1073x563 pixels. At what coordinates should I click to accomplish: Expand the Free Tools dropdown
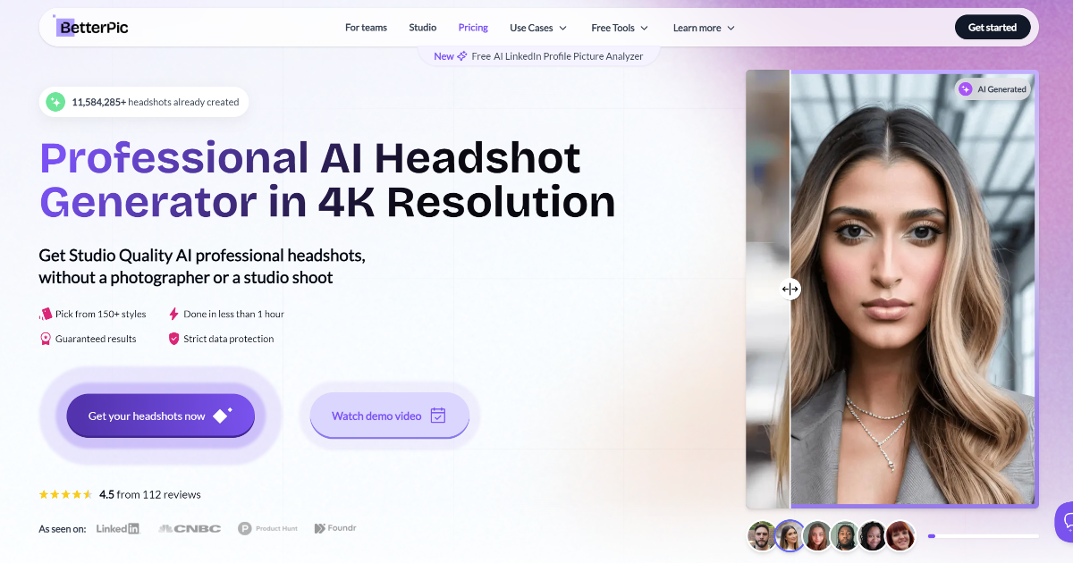(620, 28)
